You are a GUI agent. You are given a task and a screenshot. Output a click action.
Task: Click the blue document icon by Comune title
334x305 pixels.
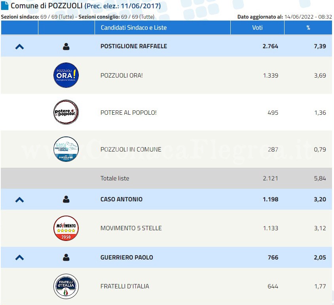[x=5, y=6]
